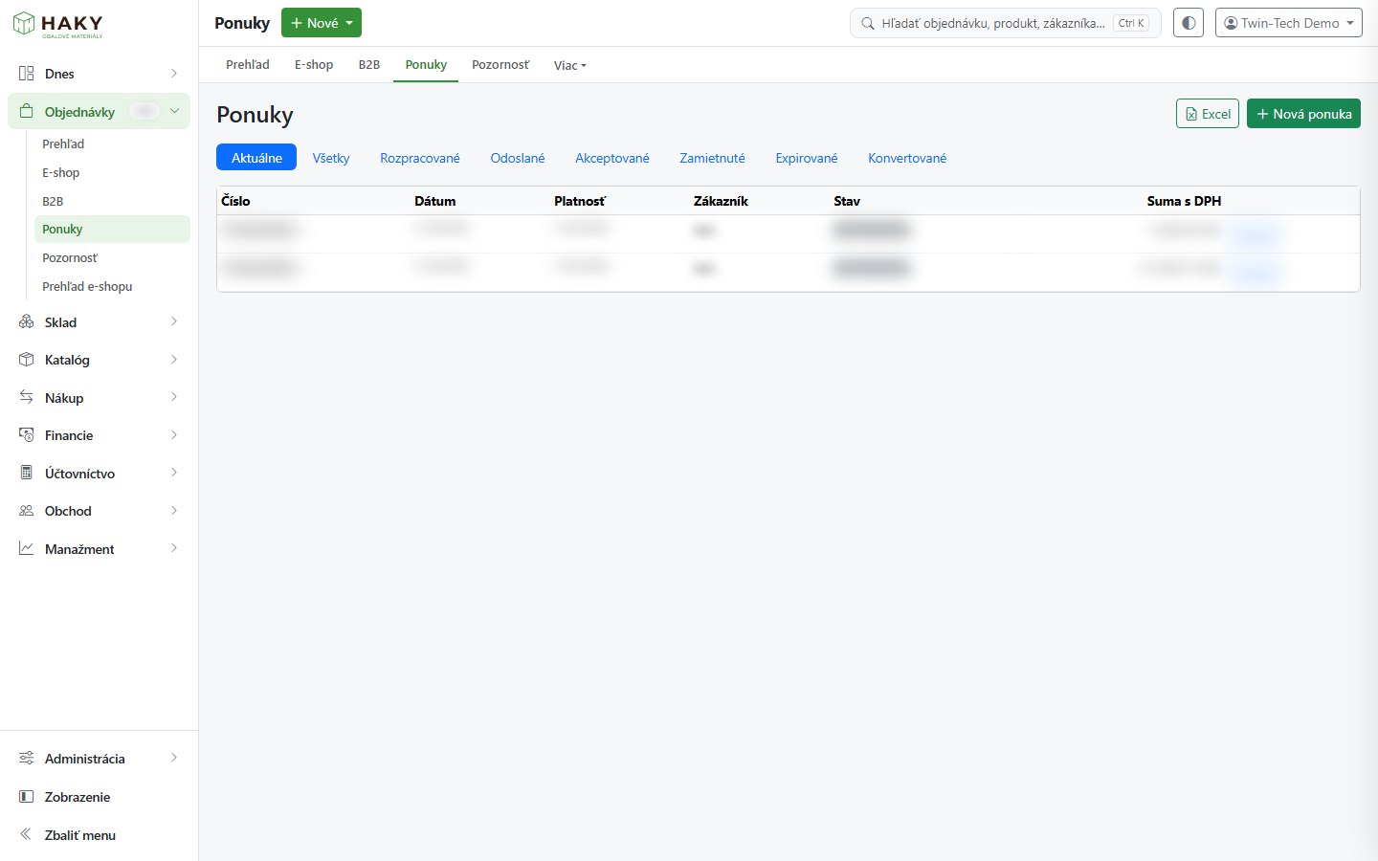The image size is (1378, 861).
Task: Click the Dnes dashboard icon
Action: click(27, 74)
